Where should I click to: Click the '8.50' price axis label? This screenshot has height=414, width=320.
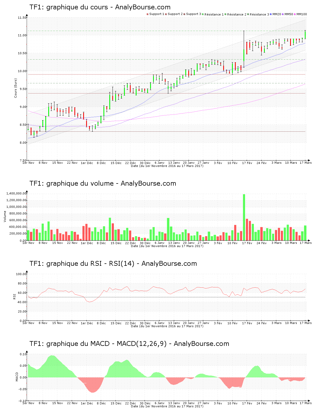click(23, 125)
